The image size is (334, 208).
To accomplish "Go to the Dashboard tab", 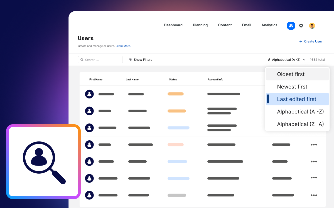I will click(173, 25).
